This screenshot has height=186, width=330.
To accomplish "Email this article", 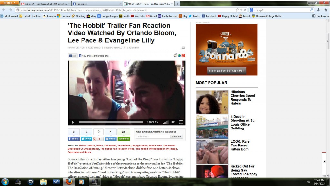I will coord(111,139).
